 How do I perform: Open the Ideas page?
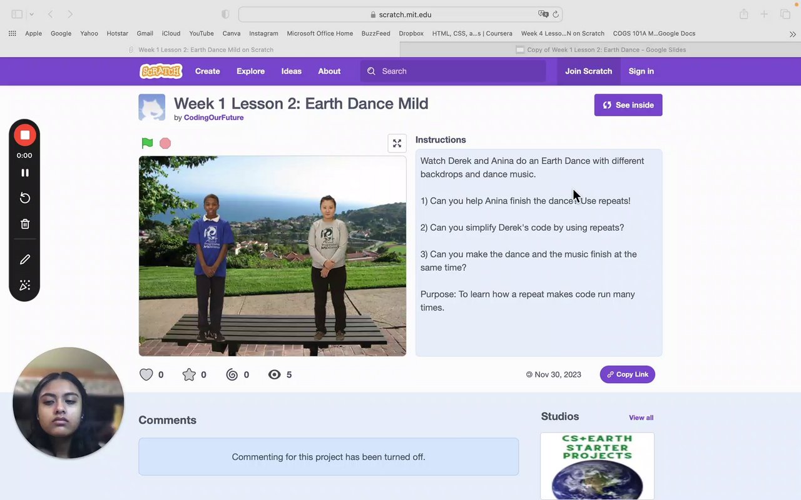(291, 71)
